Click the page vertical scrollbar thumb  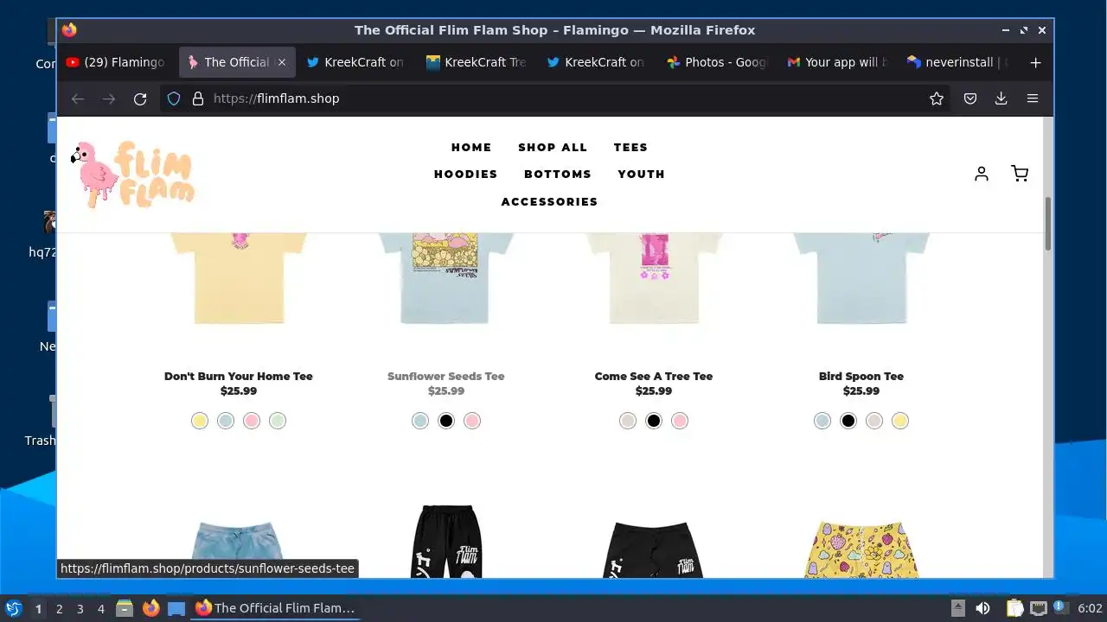pos(1048,224)
